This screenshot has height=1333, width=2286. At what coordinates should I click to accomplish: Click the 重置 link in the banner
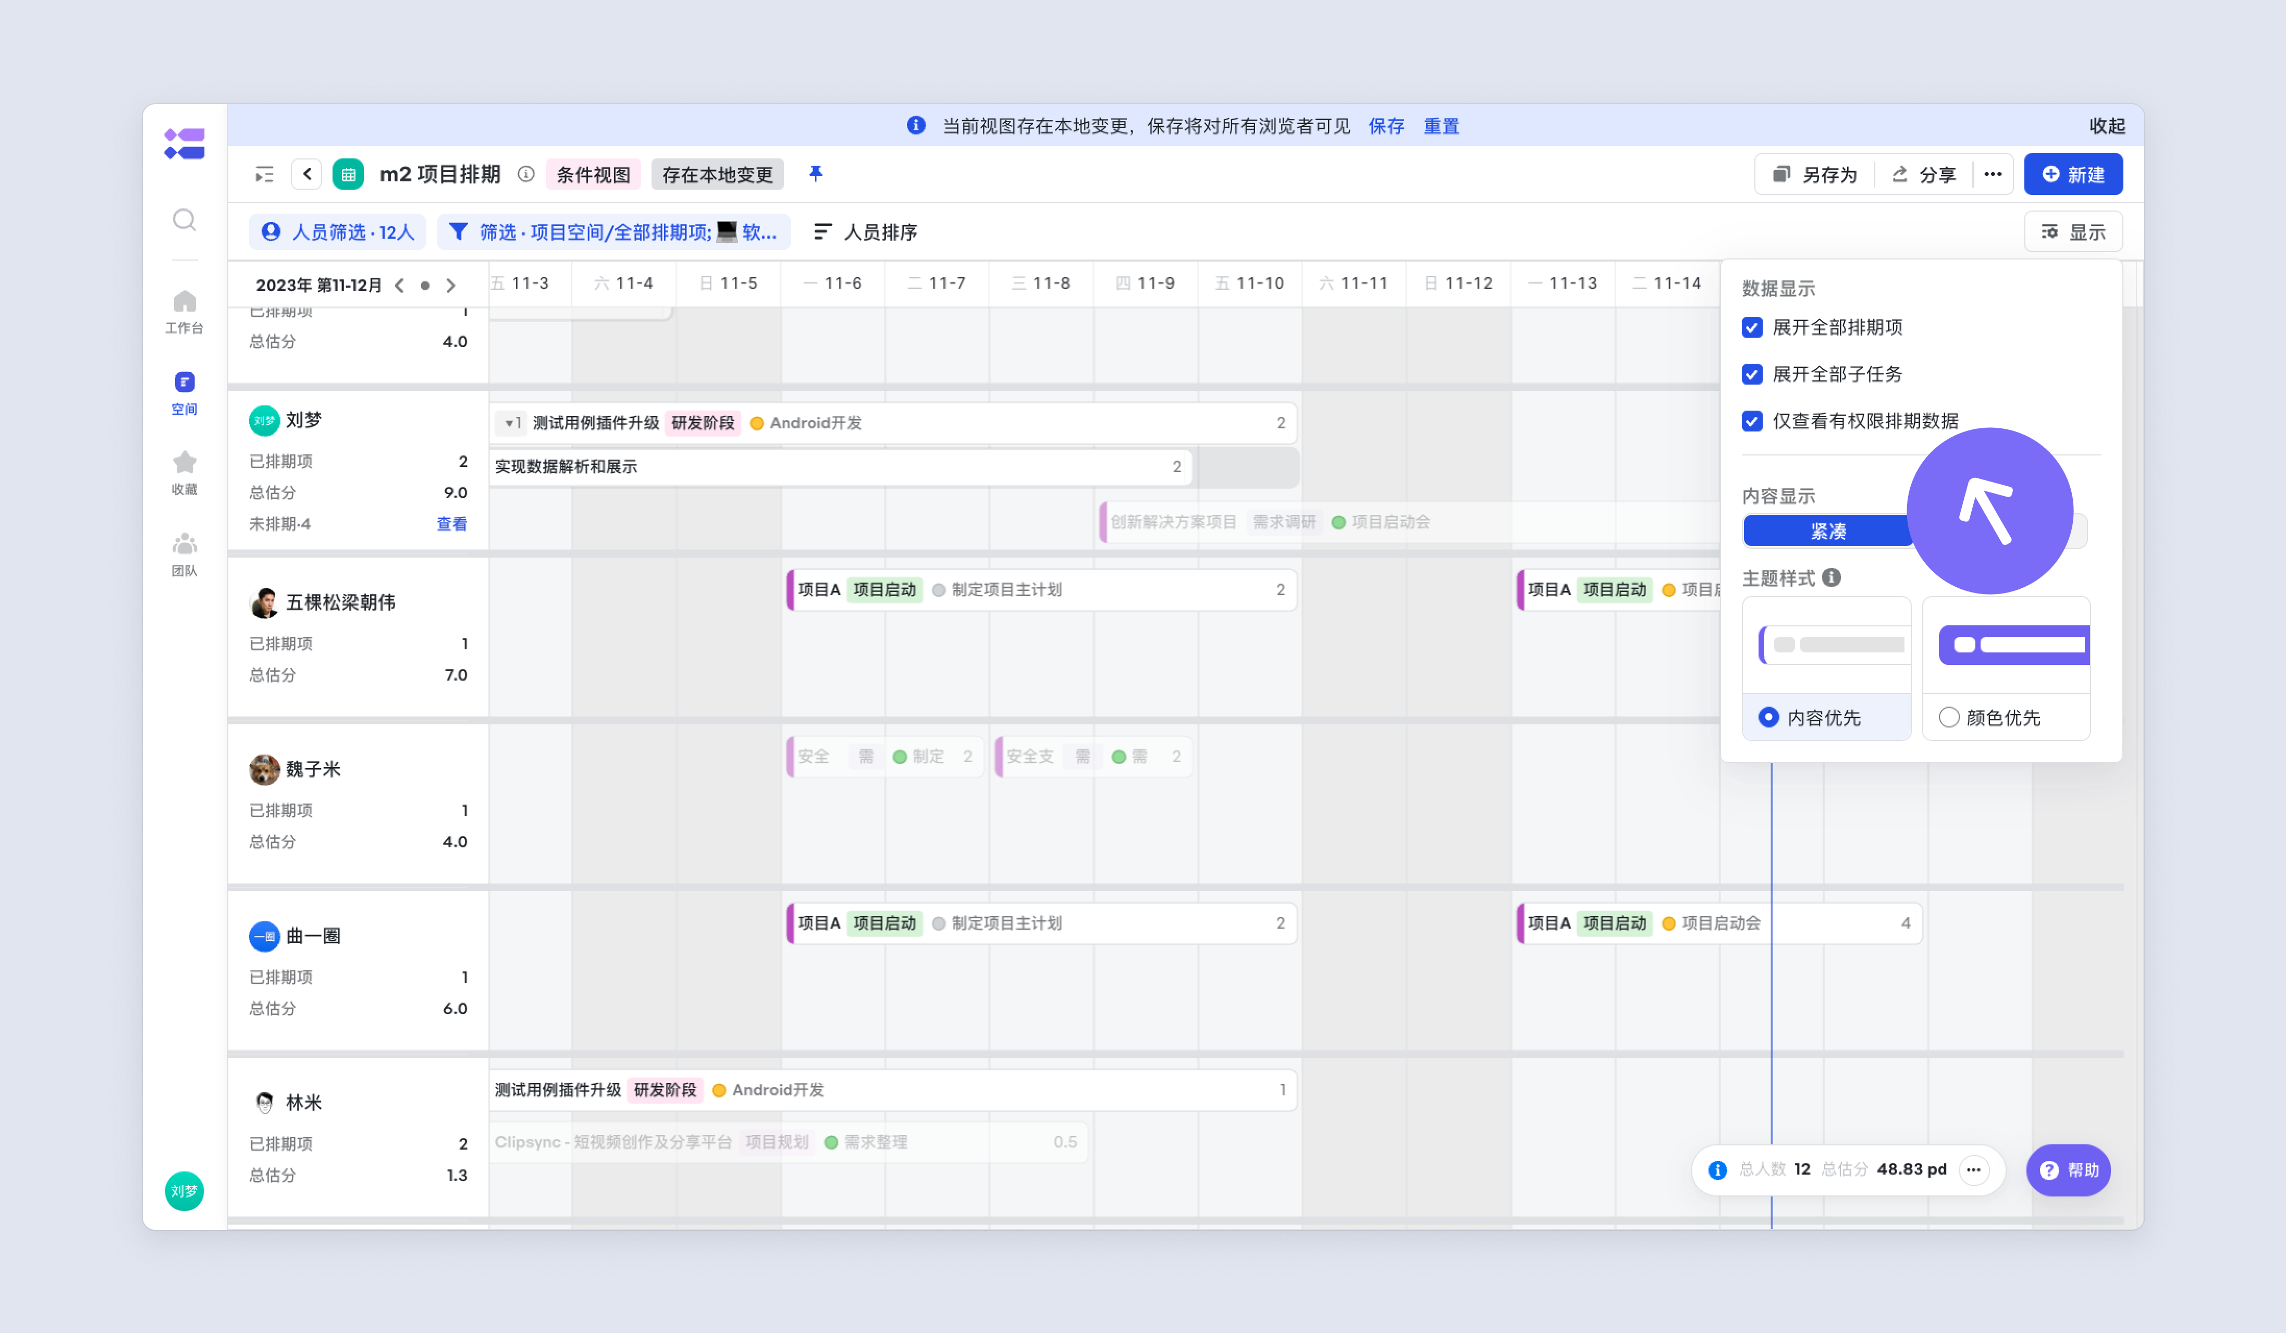[x=1442, y=126]
